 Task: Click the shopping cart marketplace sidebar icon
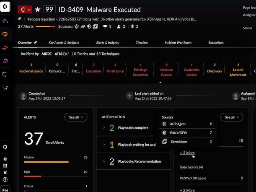pos(5,88)
